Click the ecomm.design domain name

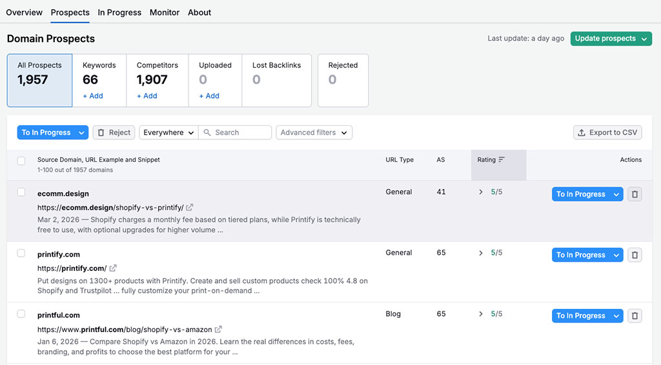tap(63, 193)
